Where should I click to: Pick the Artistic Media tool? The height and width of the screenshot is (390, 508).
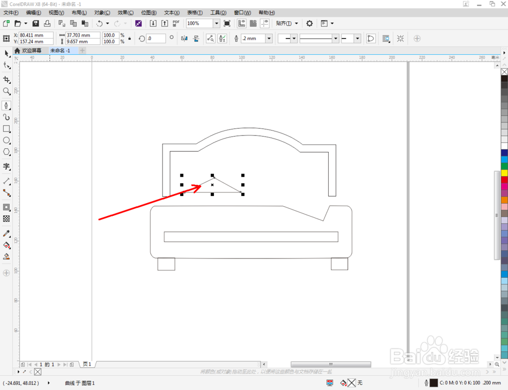(x=7, y=117)
